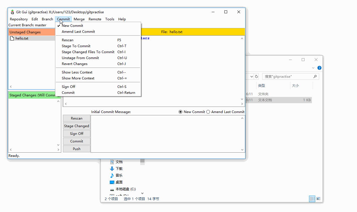Image resolution: width=357 pixels, height=212 pixels.
Task: Click the Rescan button
Action: click(x=76, y=118)
